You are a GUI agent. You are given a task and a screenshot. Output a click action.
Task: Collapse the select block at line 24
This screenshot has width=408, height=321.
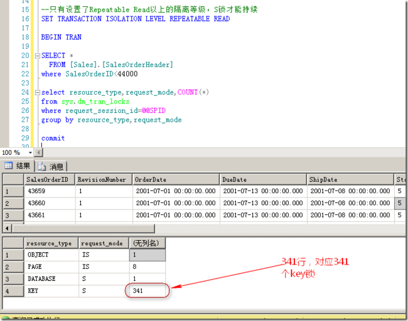(x=38, y=92)
